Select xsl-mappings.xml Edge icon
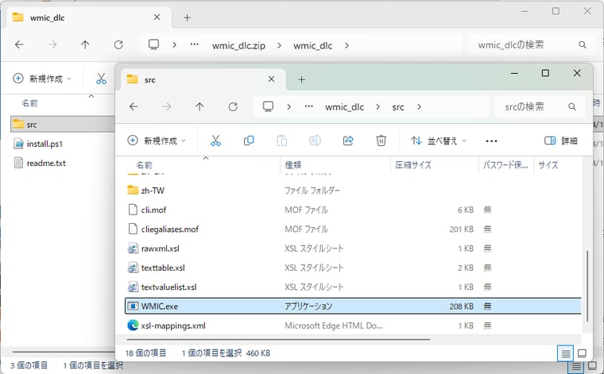 [x=133, y=326]
